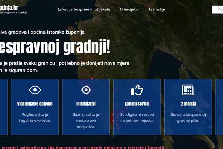Image resolution: width=223 pixels, height=149 pixels.
Task: Click text 'Pogledaj što je ilegalno oko tebe.'
Action: tap(35, 117)
